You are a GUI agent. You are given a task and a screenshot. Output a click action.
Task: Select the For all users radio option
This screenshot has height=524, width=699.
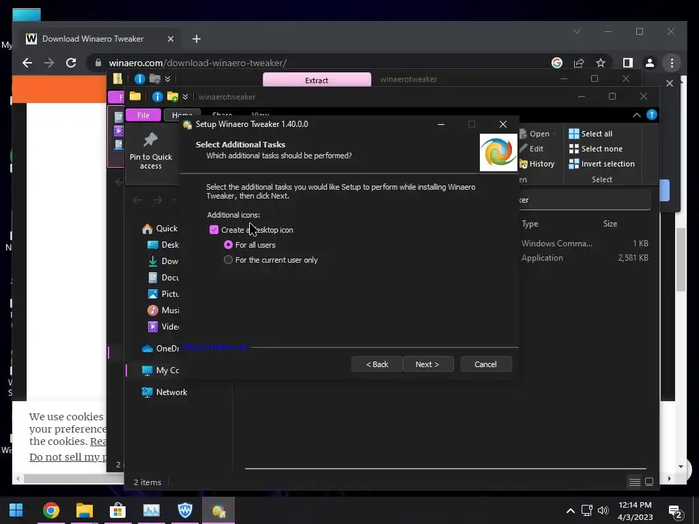tap(228, 245)
